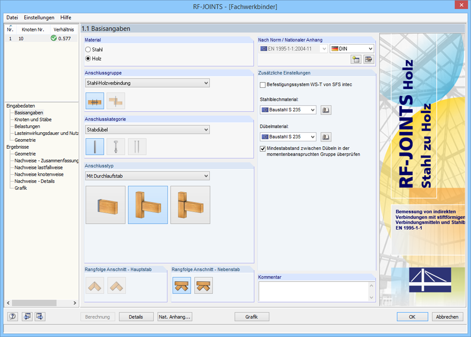Open Nachweise knotenweise tree item
This screenshot has height=337, width=471.
click(39, 174)
